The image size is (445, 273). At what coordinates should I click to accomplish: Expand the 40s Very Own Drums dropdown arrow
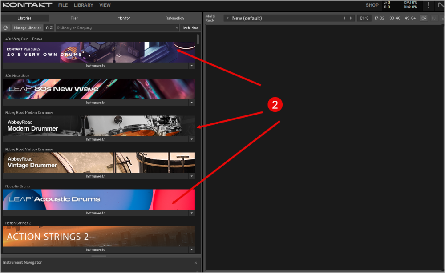(x=192, y=66)
